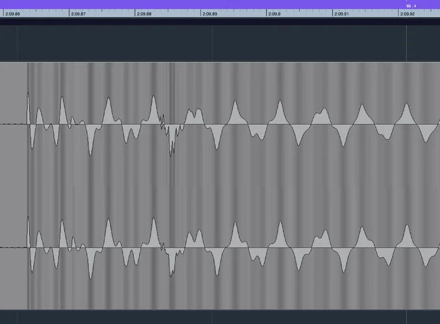This screenshot has height=324, width=440.
Task: Select the 2:09.9 ruler marker
Action: click(x=275, y=14)
